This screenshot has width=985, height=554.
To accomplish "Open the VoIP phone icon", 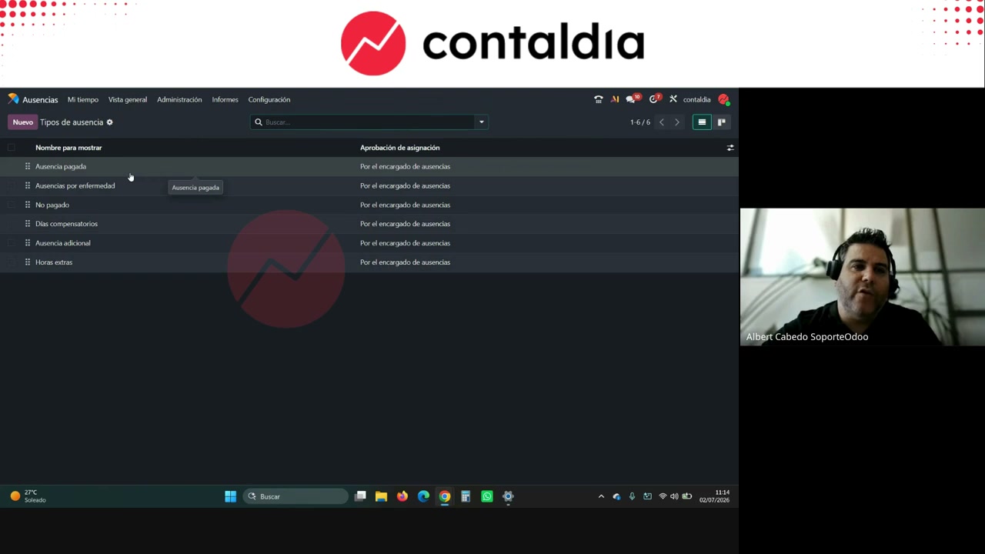I will [599, 99].
